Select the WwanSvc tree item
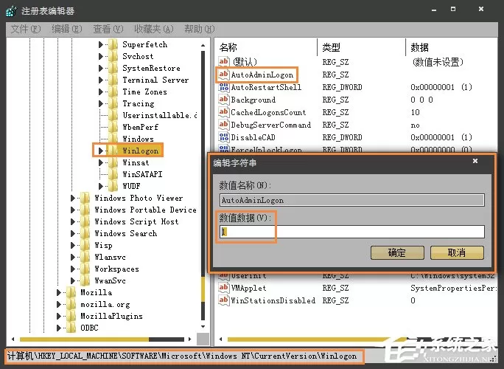504x369 pixels. 111,280
